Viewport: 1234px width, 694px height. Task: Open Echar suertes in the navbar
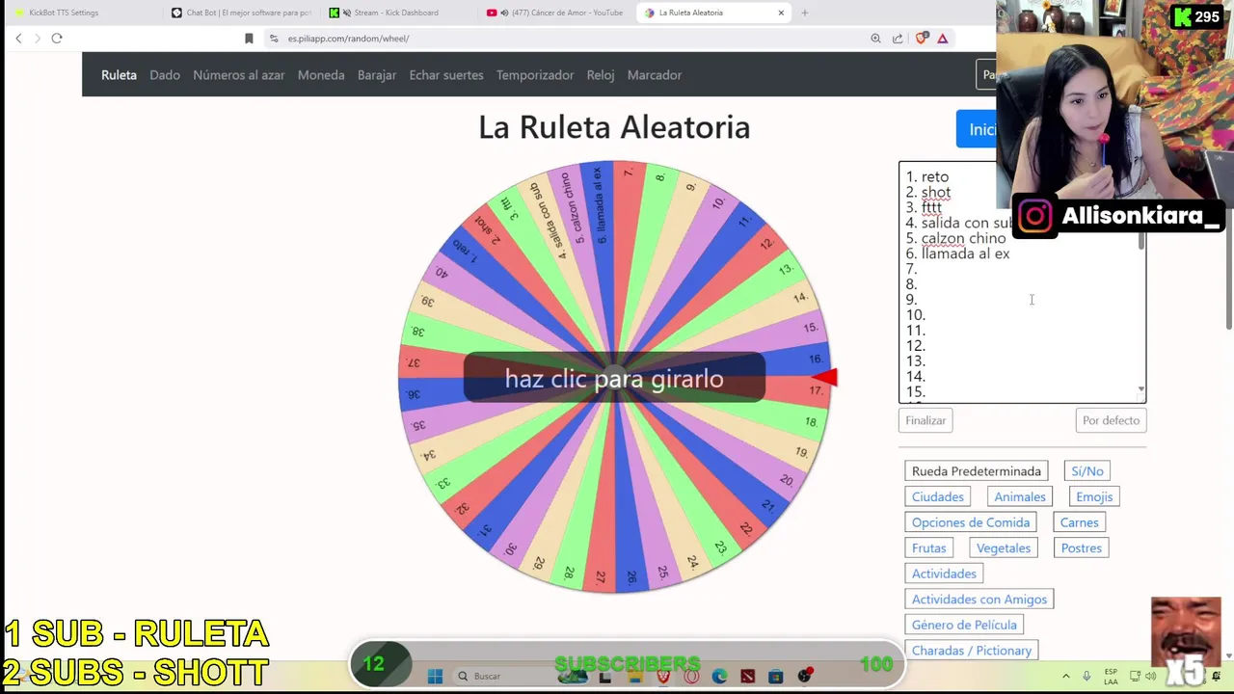click(x=446, y=75)
